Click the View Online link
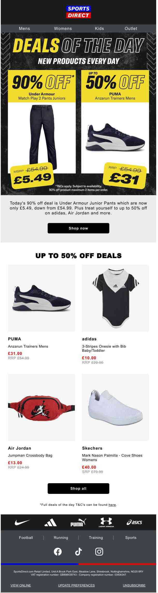The height and width of the screenshot is (593, 158). pyautogui.click(x=21, y=585)
